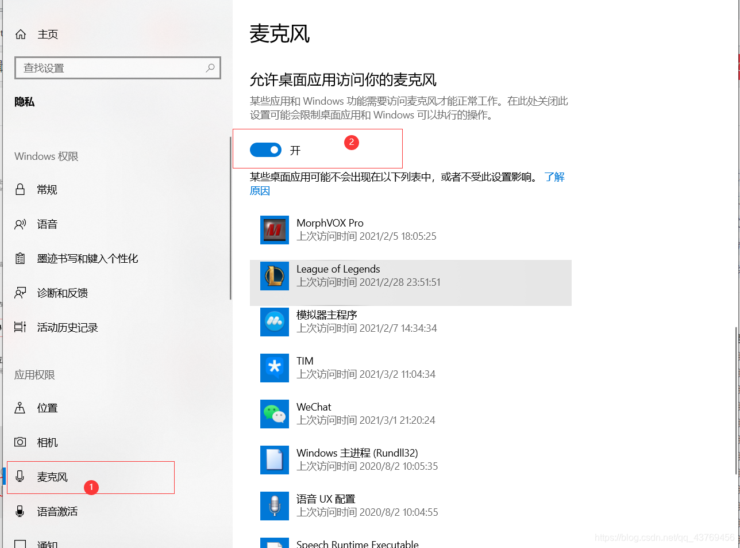This screenshot has height=548, width=740.
Task: Click the speech icon beside 语音
Action: click(x=20, y=224)
